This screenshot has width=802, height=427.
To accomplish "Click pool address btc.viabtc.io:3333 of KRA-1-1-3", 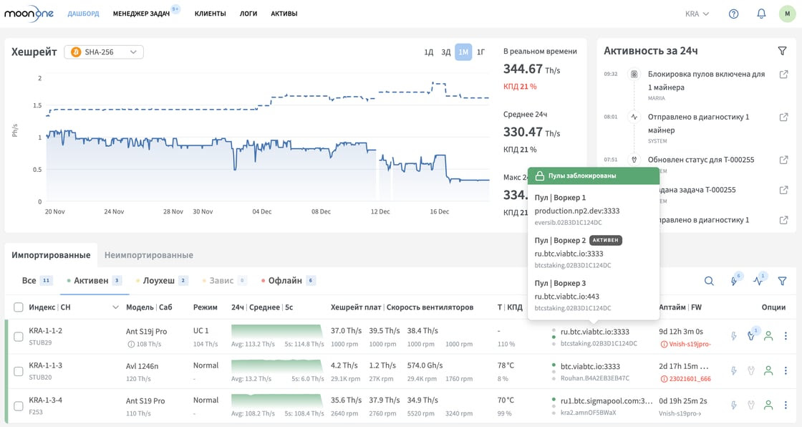I will pos(590,367).
